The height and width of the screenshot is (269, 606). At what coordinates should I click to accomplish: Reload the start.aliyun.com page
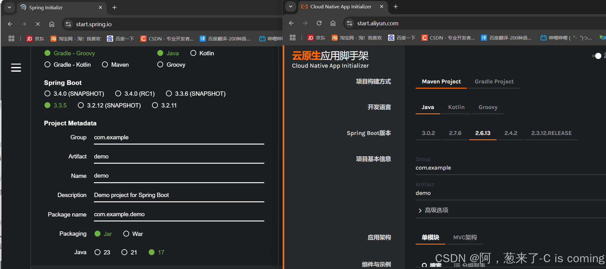click(319, 23)
